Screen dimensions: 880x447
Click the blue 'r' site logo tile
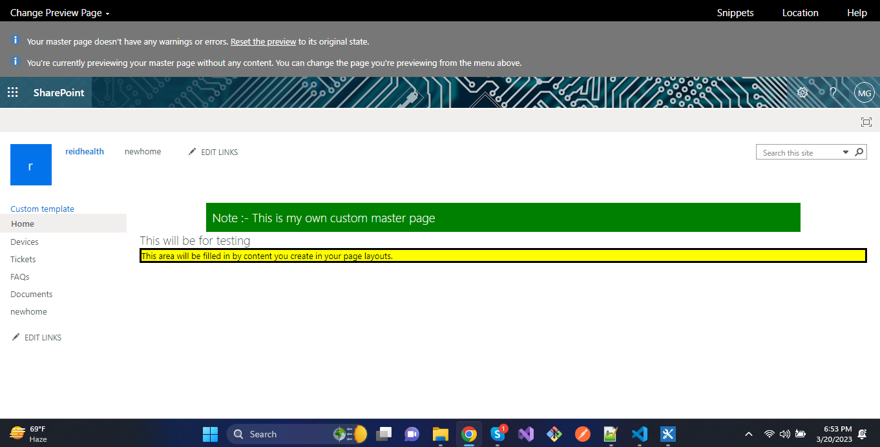tap(30, 165)
